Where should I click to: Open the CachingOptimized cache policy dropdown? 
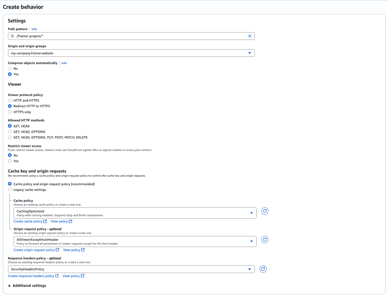pyautogui.click(x=135, y=213)
